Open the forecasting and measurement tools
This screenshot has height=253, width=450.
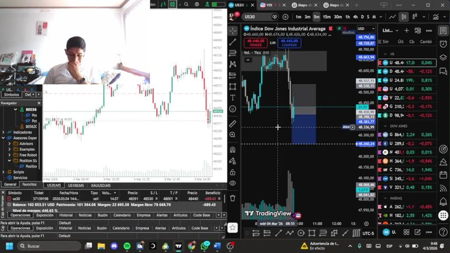coord(233,75)
